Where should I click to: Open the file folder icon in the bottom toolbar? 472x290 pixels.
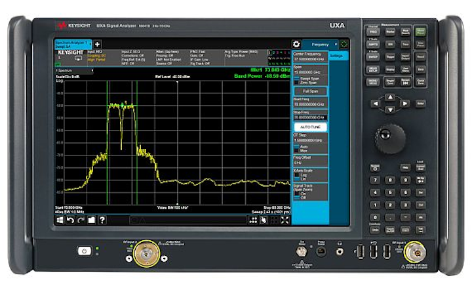click(91, 220)
